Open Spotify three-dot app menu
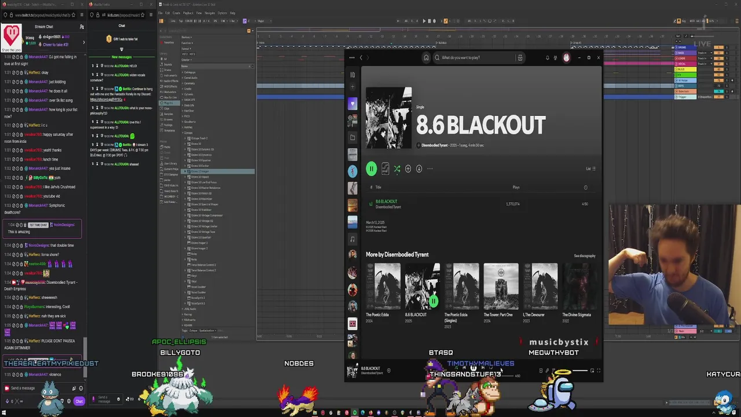 click(352, 57)
